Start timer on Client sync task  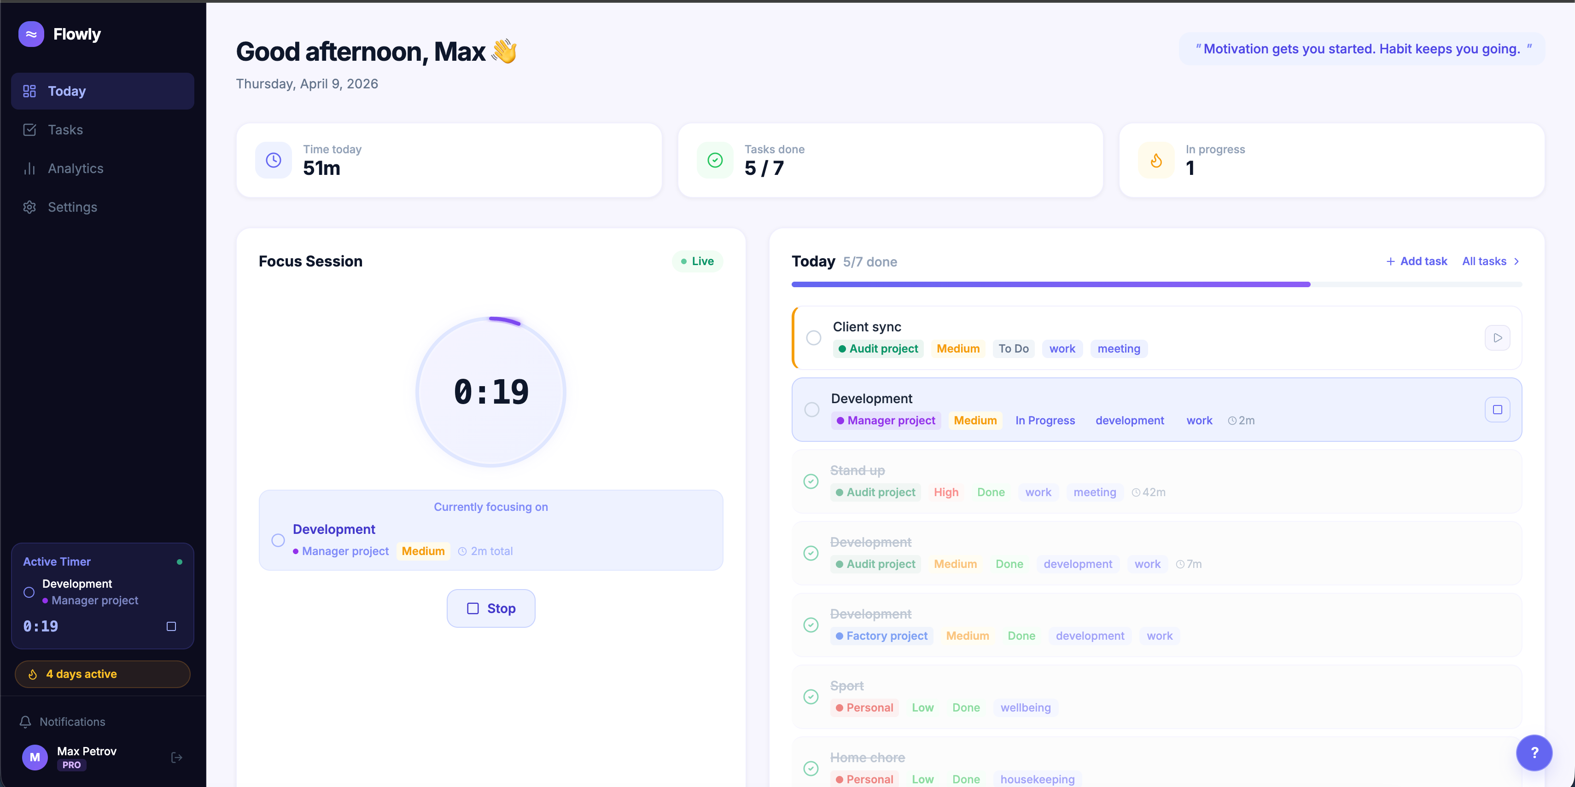[1497, 338]
